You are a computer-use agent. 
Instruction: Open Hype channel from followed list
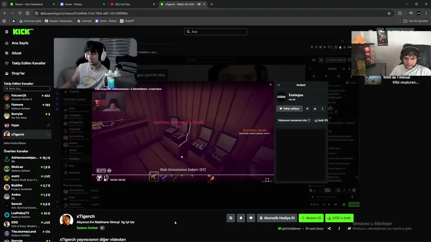(x=27, y=125)
